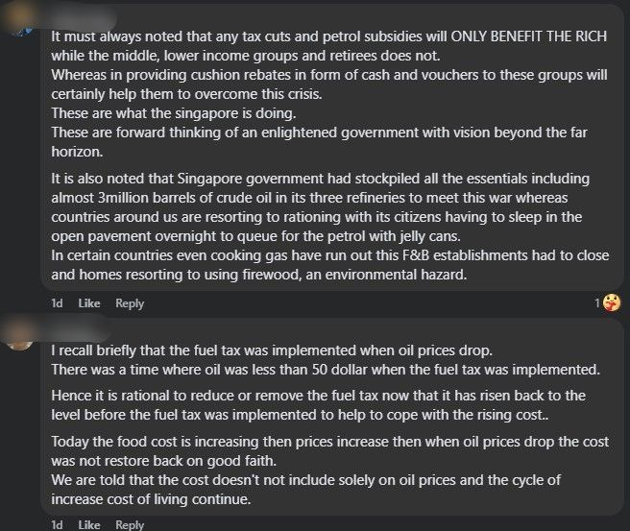Click the text "ONLY BENEFIT THE RICH"
The image size is (630, 531).
[x=529, y=36]
